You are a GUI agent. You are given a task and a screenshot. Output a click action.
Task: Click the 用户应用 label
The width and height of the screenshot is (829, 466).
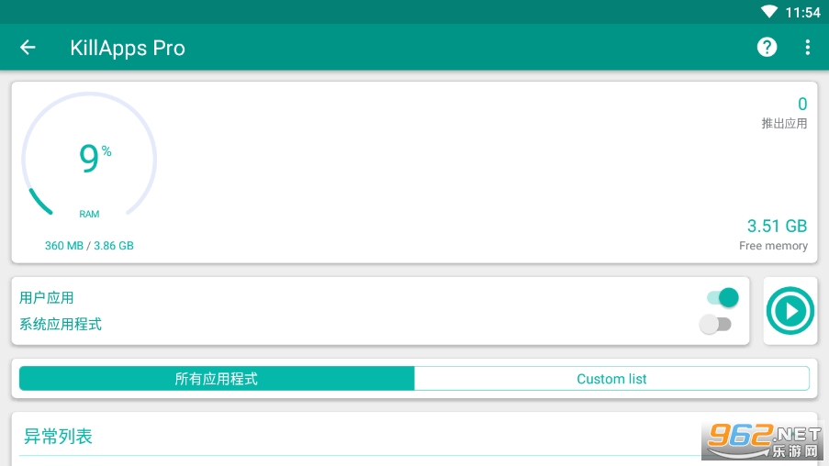pyautogui.click(x=47, y=297)
